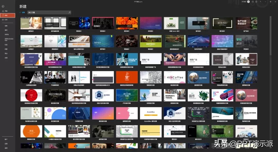278x152 pixels.
Task: Click the back arrow to exit backstage
Action: point(3,6)
